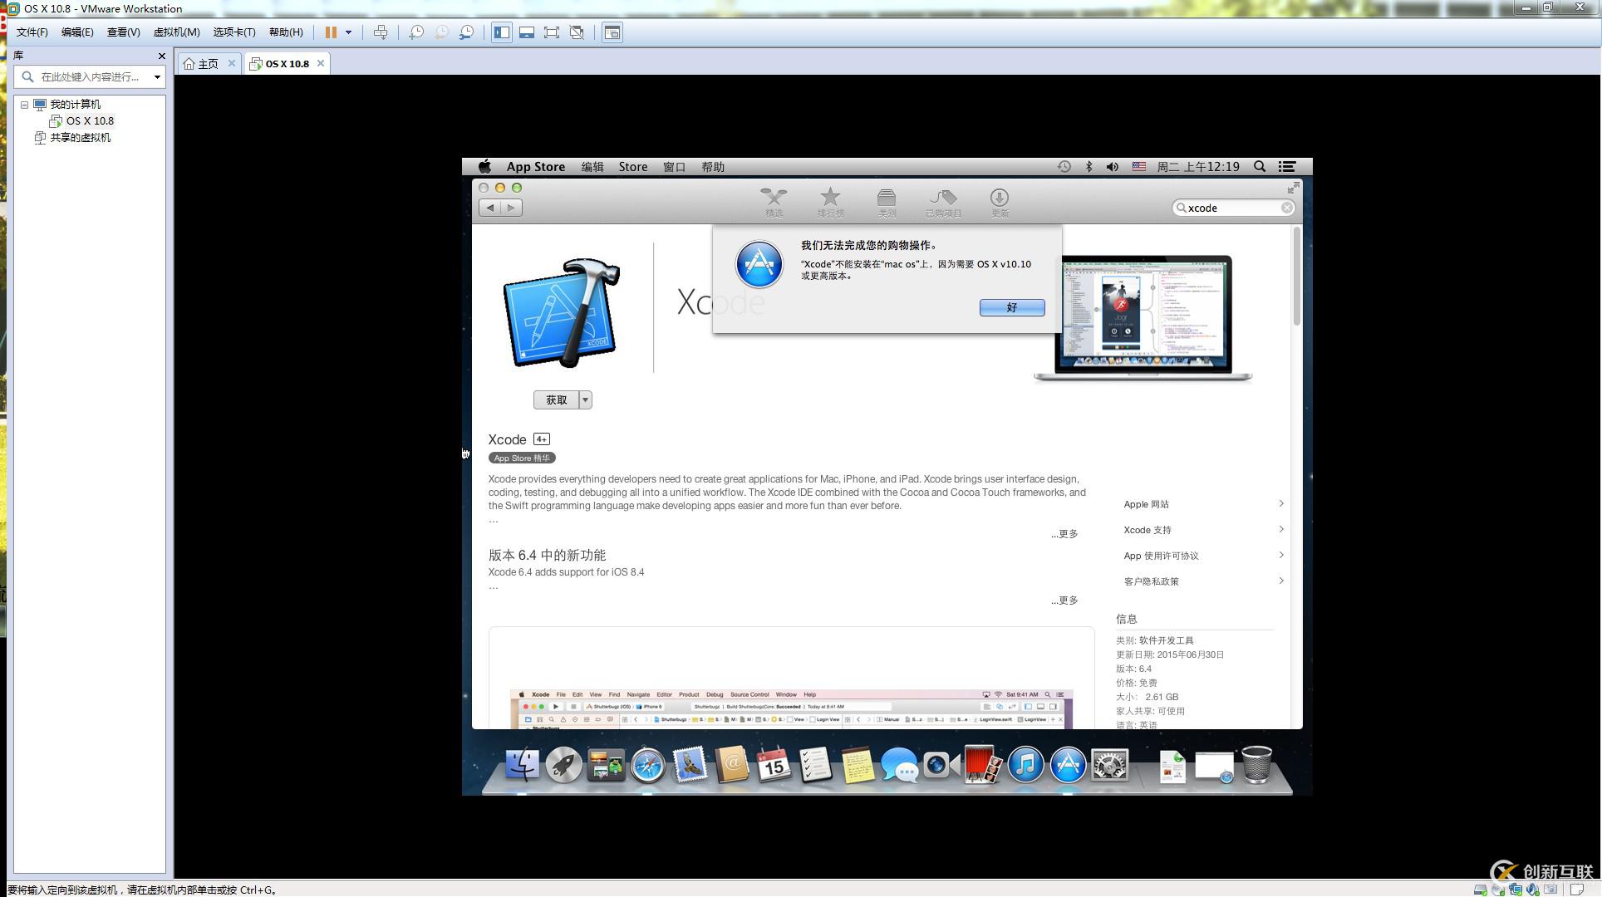Open iTunes from the Mac dock

point(1025,765)
